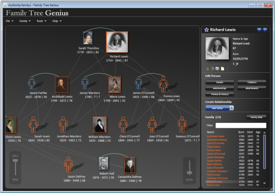Select Emma Lewis' orange figure icon
The image size is (275, 193).
pyautogui.click(x=163, y=85)
